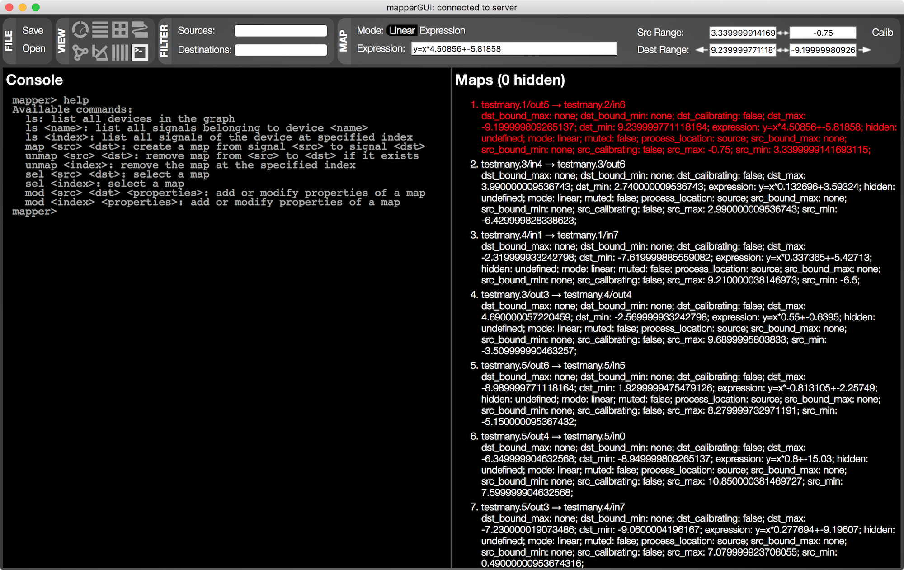Open the node graph view icon
904x570 pixels.
click(x=80, y=52)
